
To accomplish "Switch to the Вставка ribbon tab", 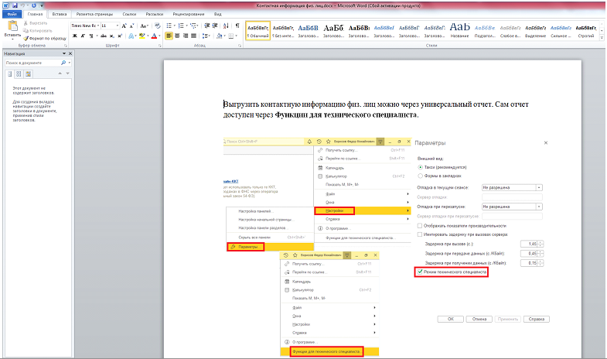I will tap(60, 14).
